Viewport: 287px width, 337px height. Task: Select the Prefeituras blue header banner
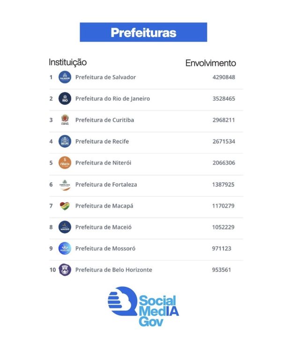click(143, 32)
